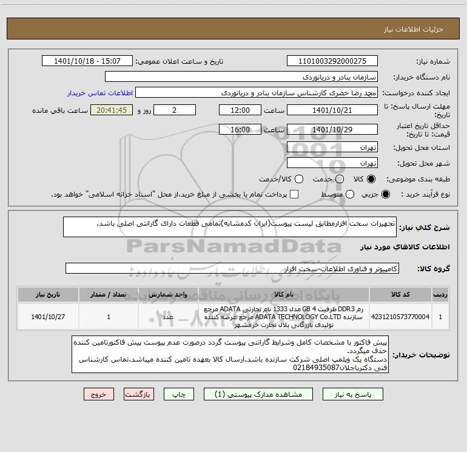The width and height of the screenshot is (467, 452).
Task: Click the remaining time field 20:41:45
Action: pos(112,110)
